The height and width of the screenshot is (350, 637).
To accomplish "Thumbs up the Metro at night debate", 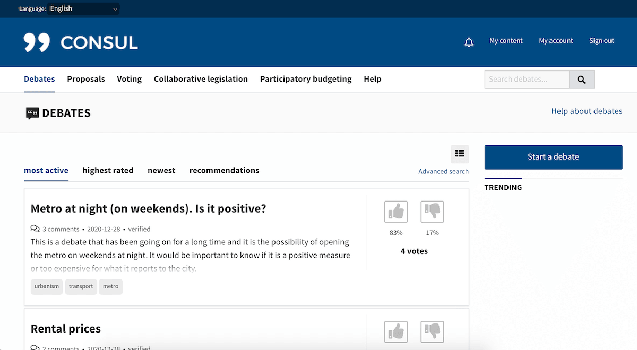I will pos(396,212).
